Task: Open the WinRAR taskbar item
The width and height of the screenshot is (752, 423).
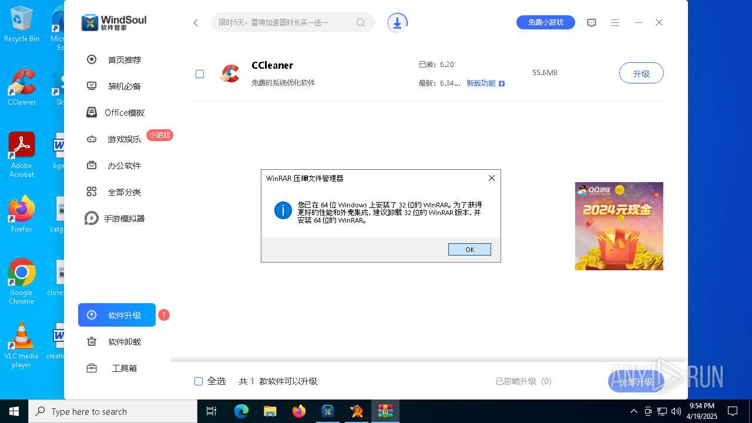Action: tap(385, 411)
